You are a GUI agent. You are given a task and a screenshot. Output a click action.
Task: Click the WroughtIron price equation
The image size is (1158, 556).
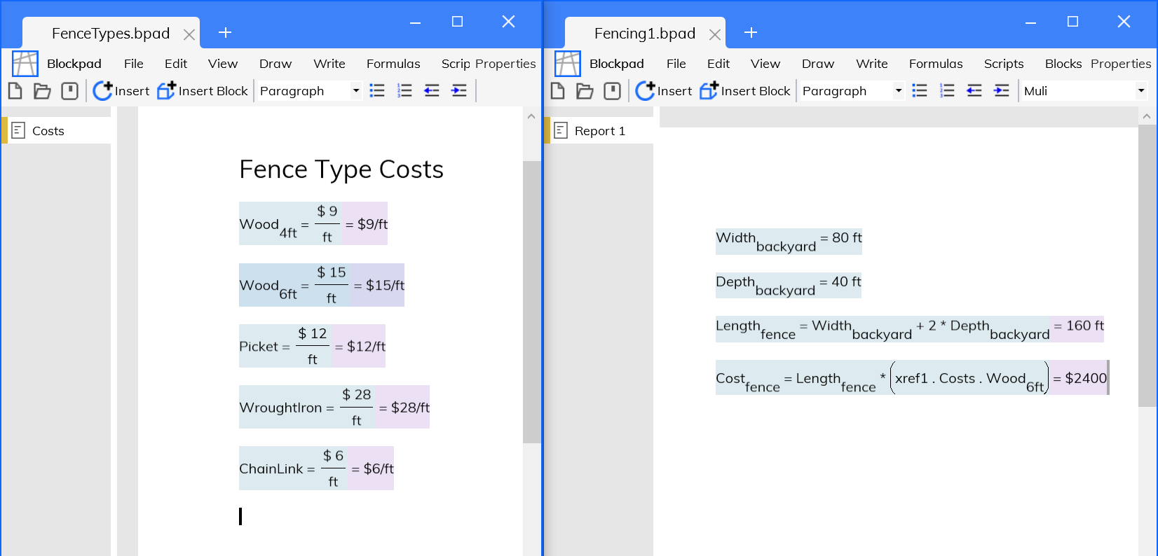pos(334,407)
